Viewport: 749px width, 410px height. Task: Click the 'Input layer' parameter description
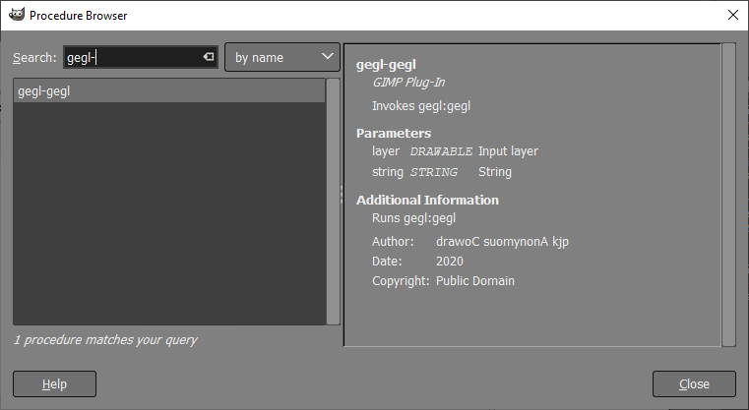pyautogui.click(x=508, y=150)
